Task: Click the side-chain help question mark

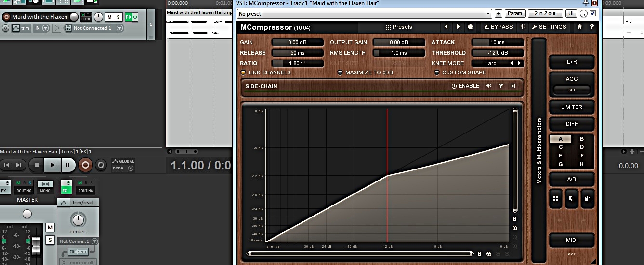Action: [x=501, y=86]
